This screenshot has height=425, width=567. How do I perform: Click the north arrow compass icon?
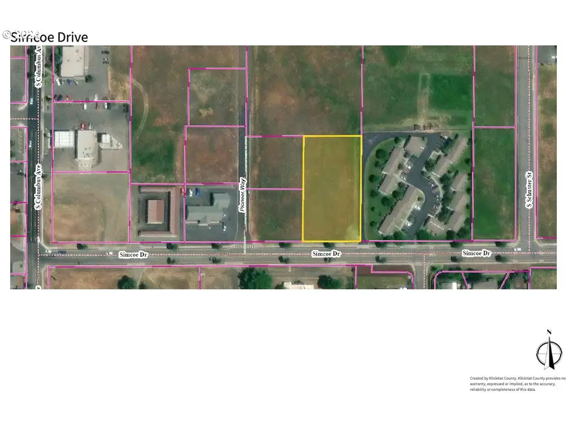click(x=549, y=350)
